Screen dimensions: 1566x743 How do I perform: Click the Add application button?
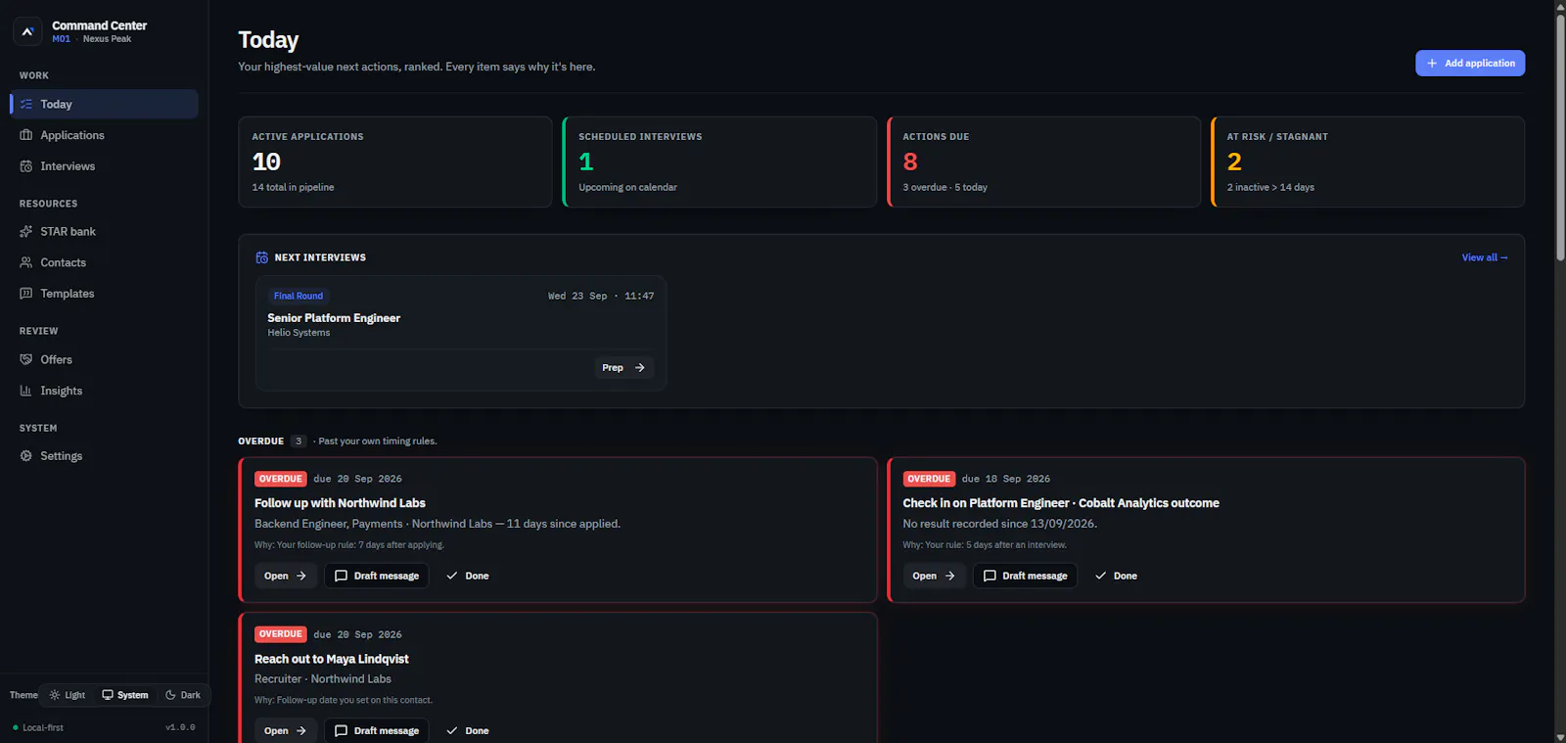tap(1470, 63)
